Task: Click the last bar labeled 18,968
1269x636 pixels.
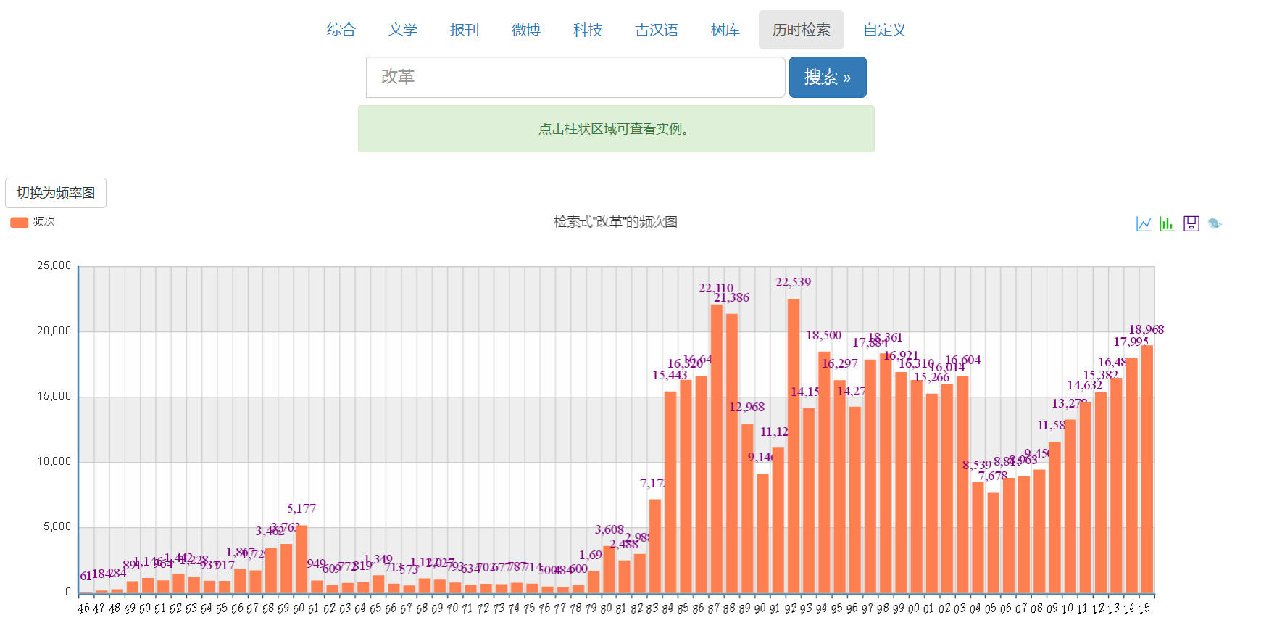Action: pos(1147,470)
